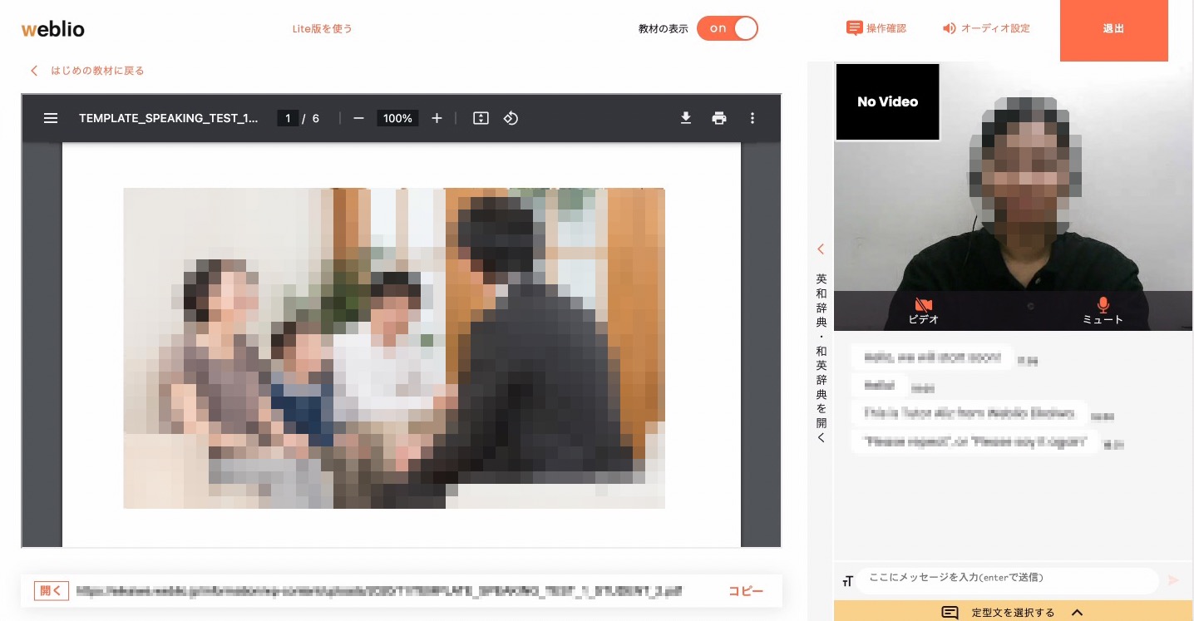This screenshot has height=621, width=1194.
Task: Rotate the PDF document counterclockwise
Action: coord(511,118)
